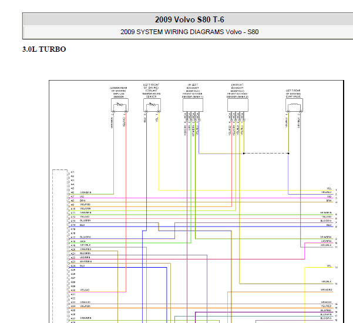
Task: Click the YEL label at right terminal 12
Action: (x=329, y=266)
